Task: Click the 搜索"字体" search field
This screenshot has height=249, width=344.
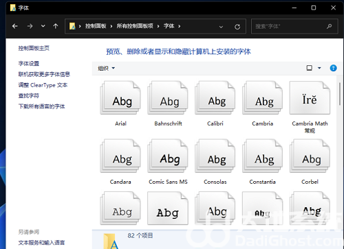Action: tap(294, 26)
